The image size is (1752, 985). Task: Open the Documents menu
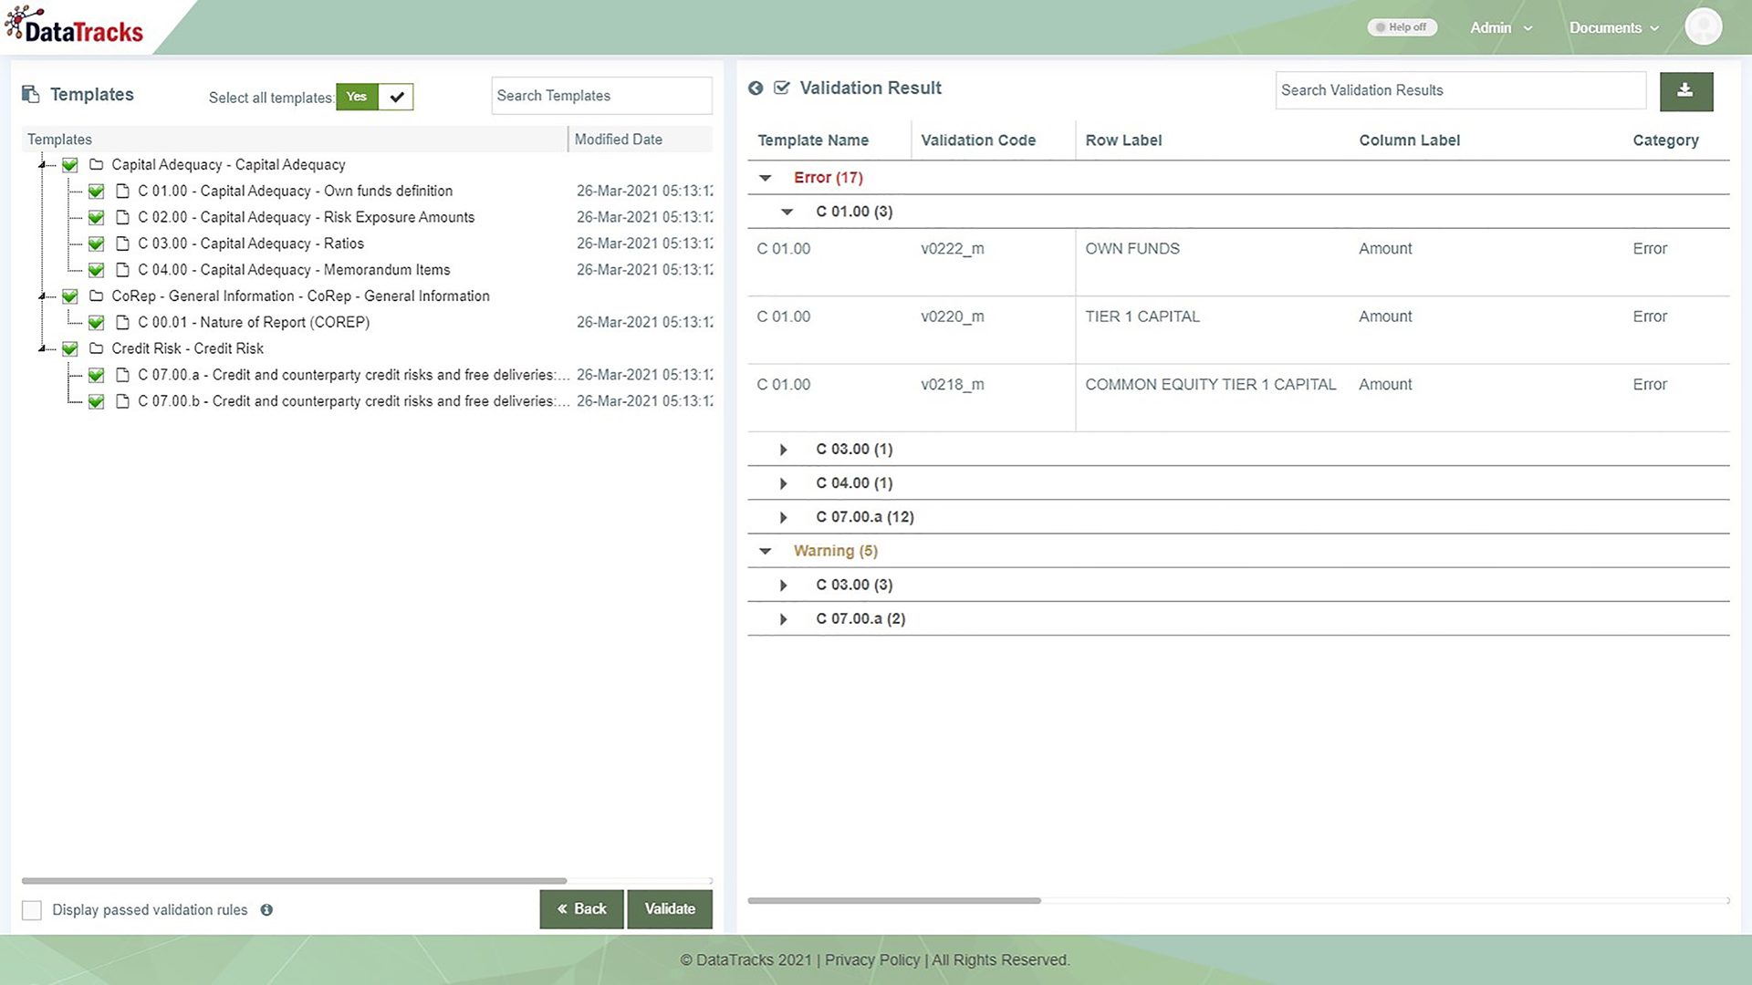(1614, 27)
